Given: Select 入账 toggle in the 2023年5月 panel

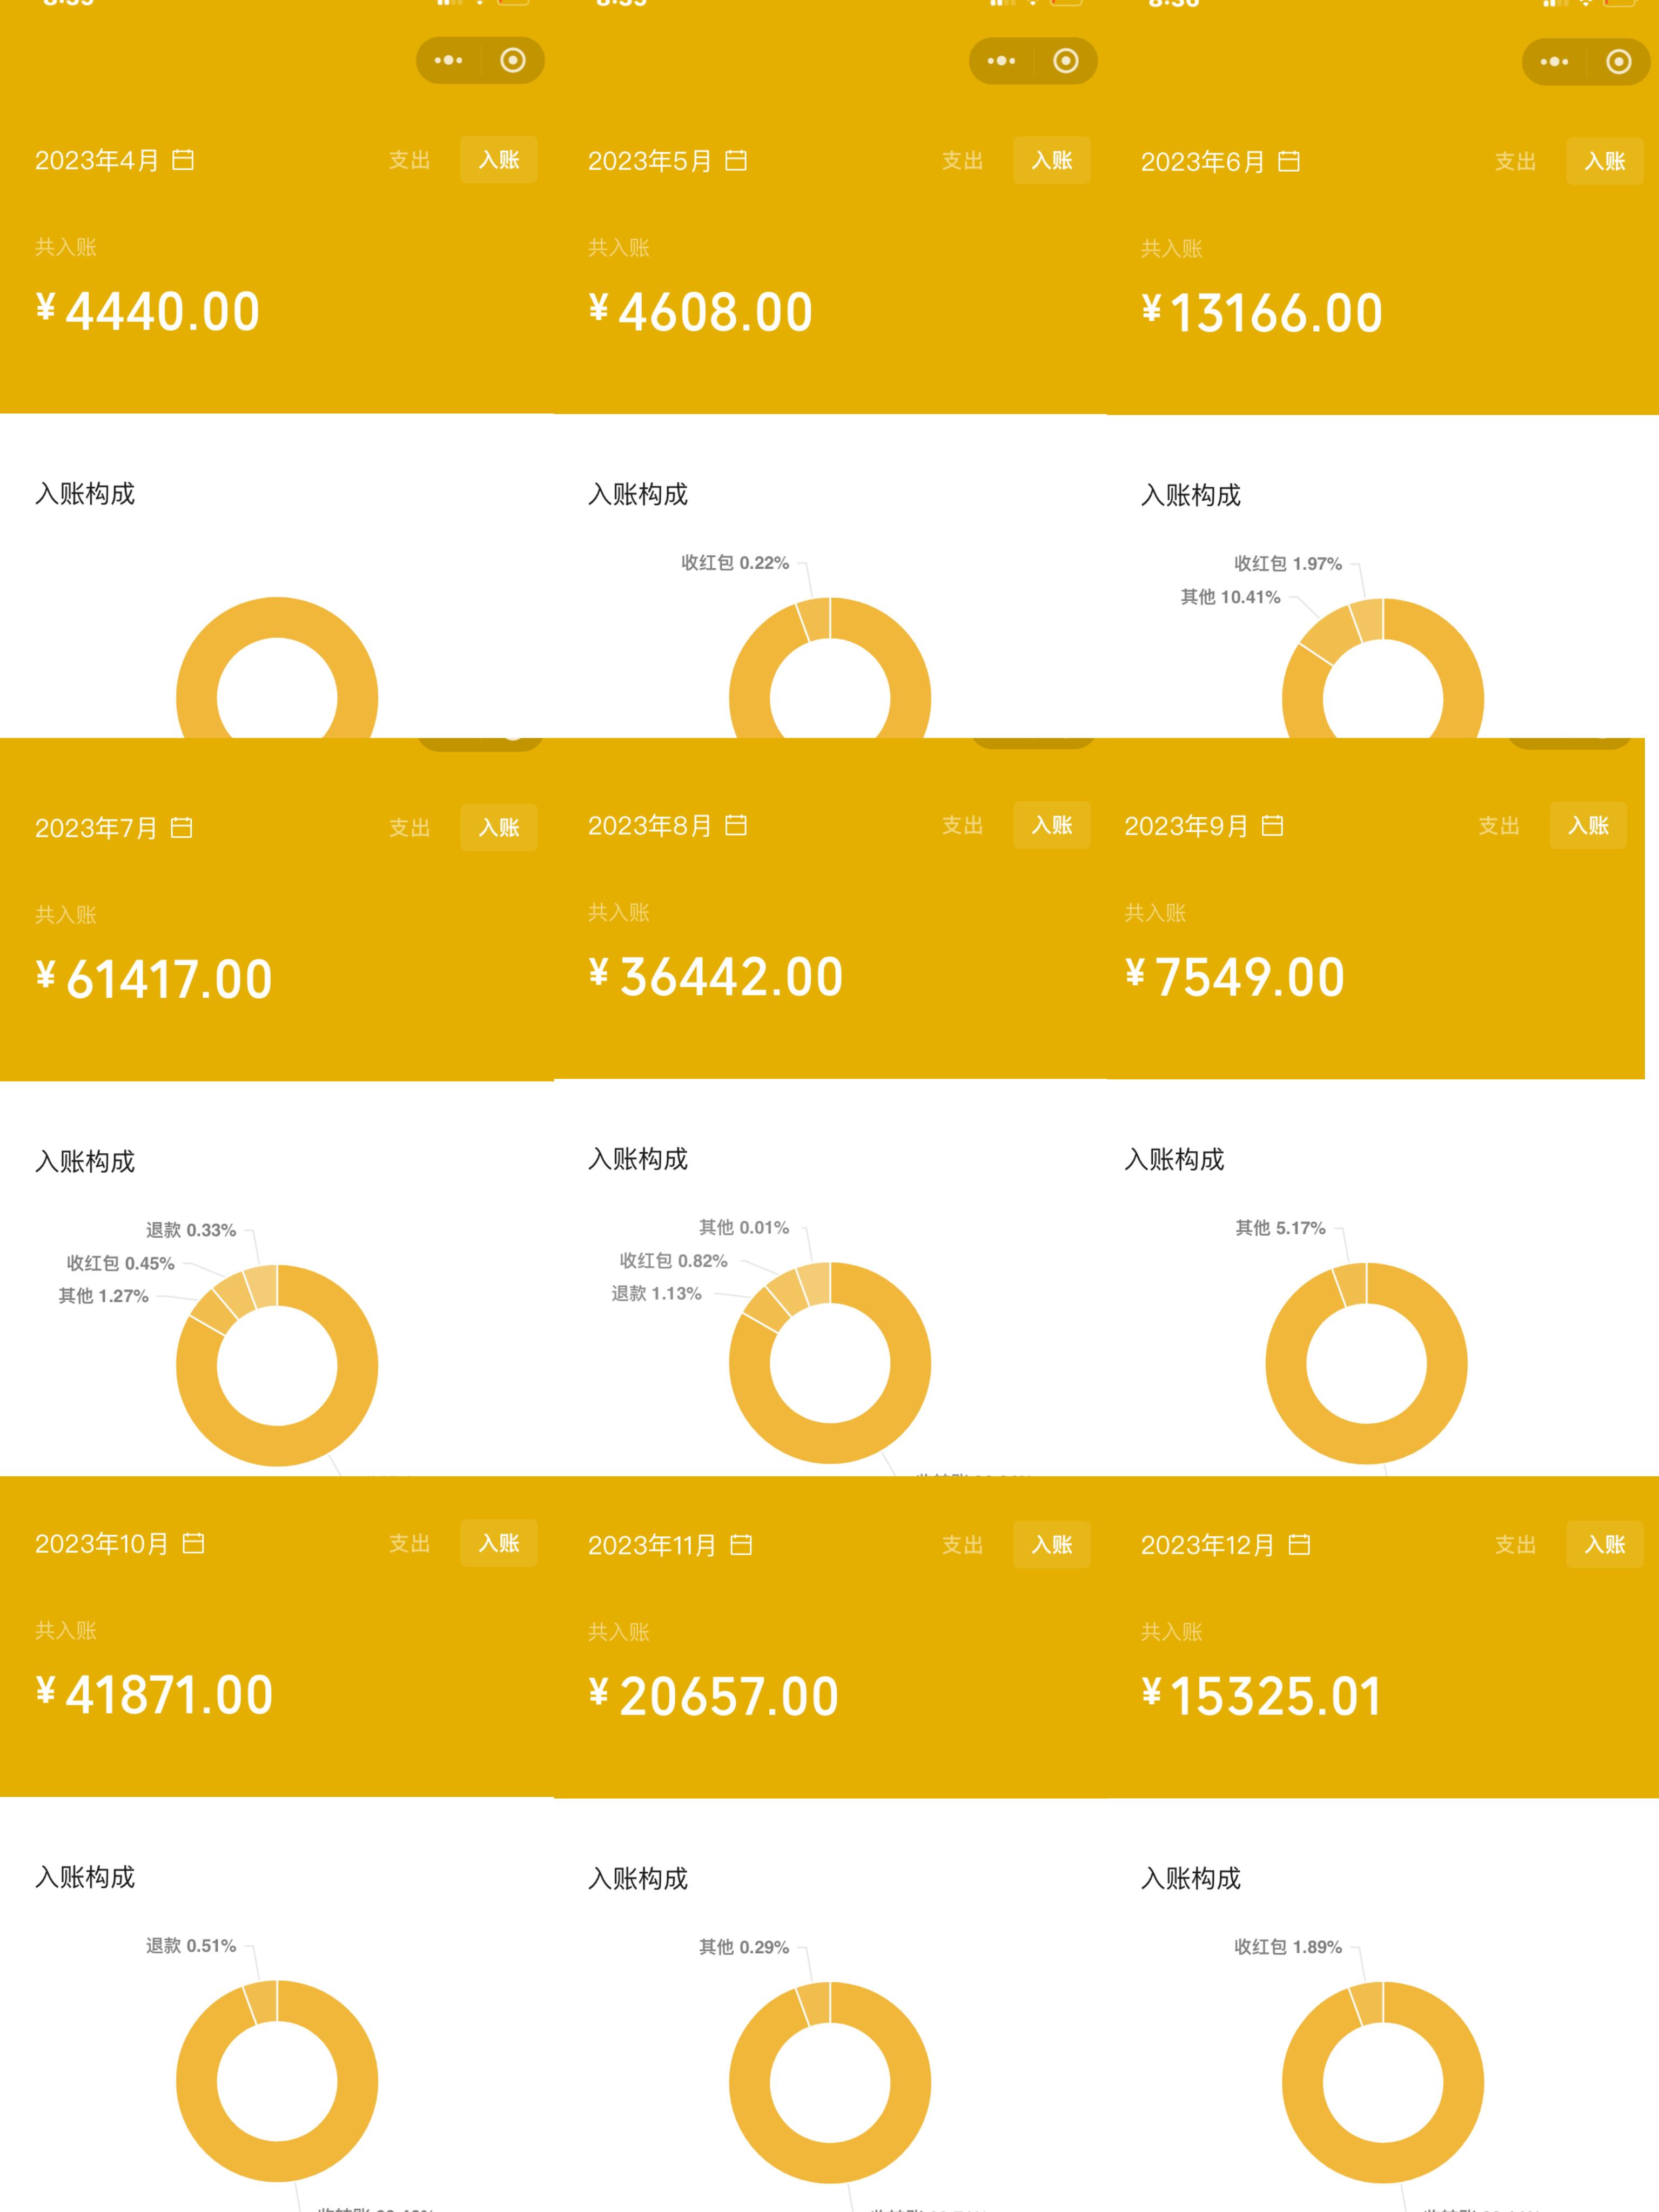Looking at the screenshot, I should [x=1052, y=160].
